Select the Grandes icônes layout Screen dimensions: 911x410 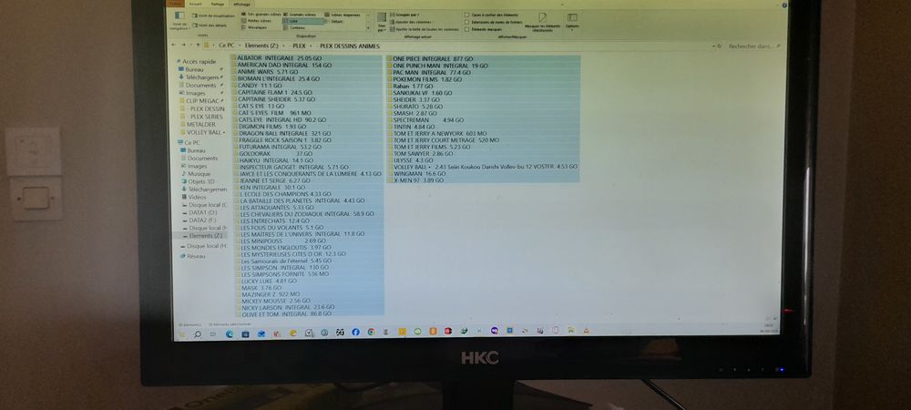[x=301, y=14]
